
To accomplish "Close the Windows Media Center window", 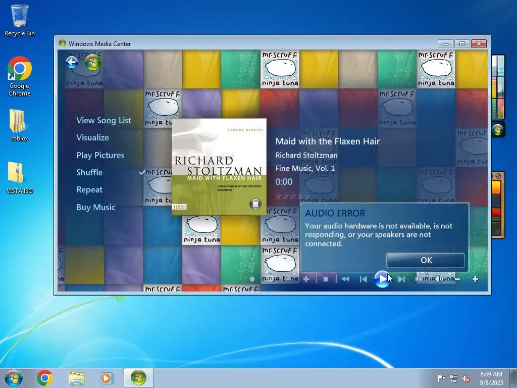I will 479,43.
